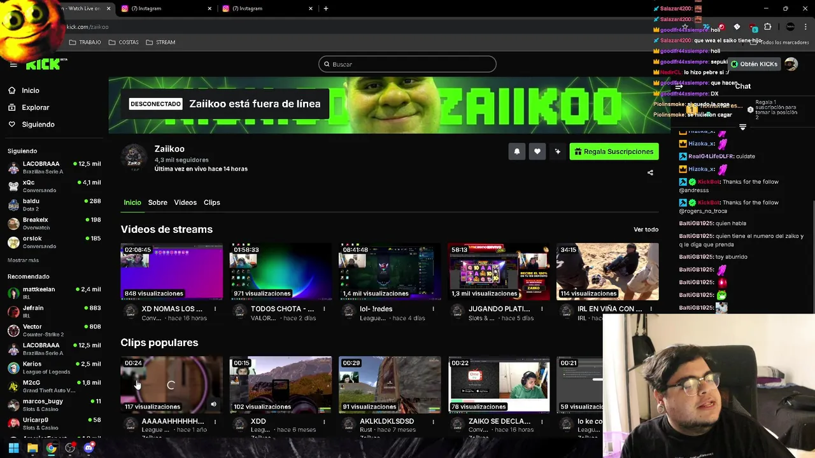Open the Jefrain recommended channel
The height and width of the screenshot is (458, 815).
pos(54,312)
